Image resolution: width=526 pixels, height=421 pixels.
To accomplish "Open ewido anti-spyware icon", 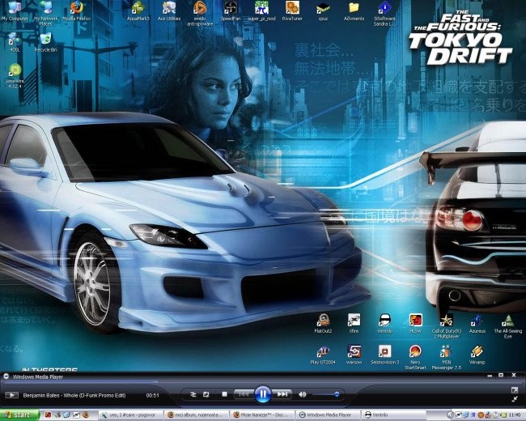I will tap(200, 14).
